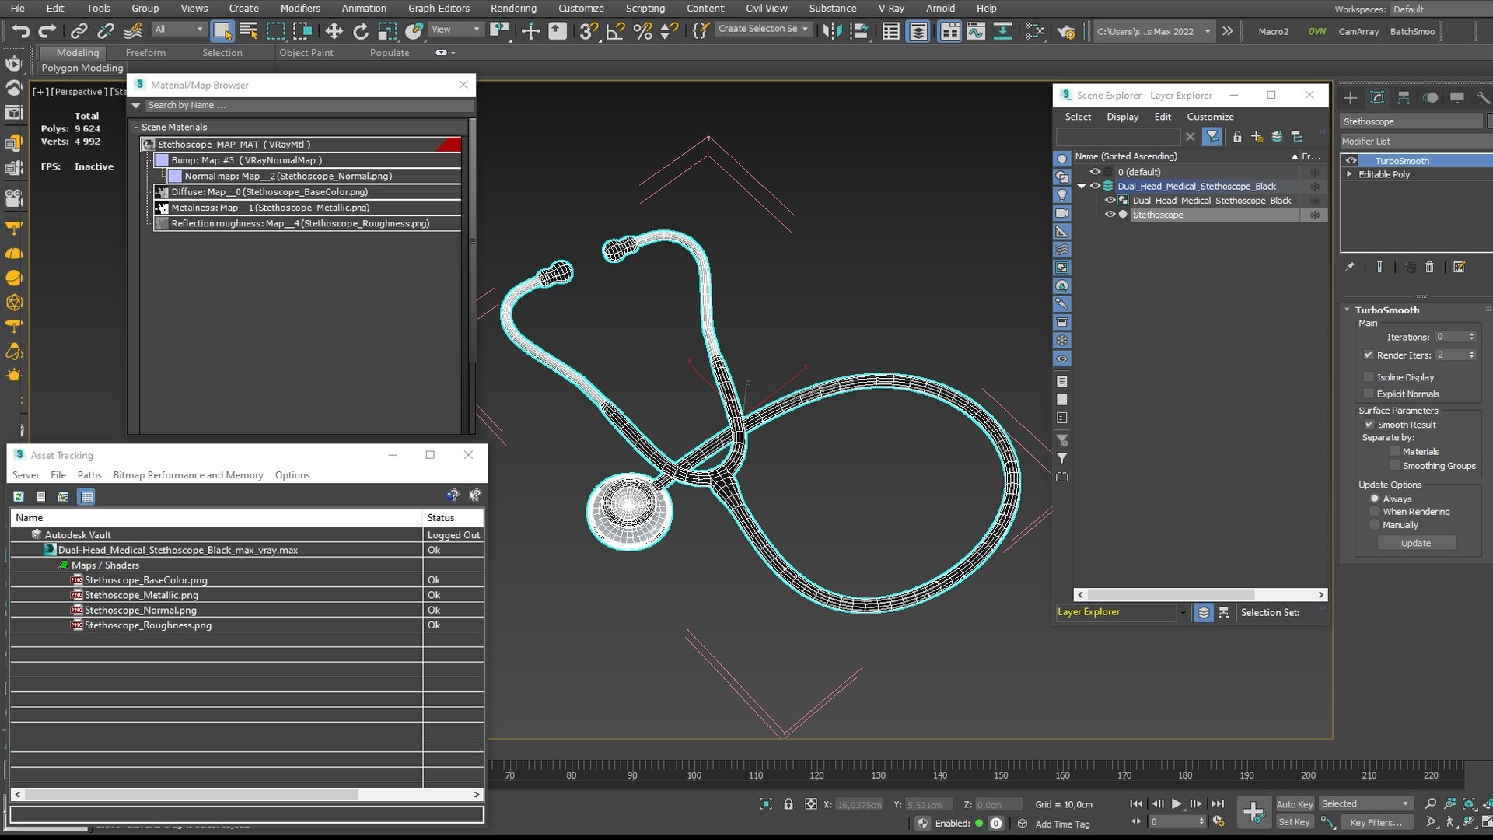This screenshot has height=840, width=1493.
Task: Toggle the Scene Explorer filter funnel icon
Action: (x=1212, y=137)
